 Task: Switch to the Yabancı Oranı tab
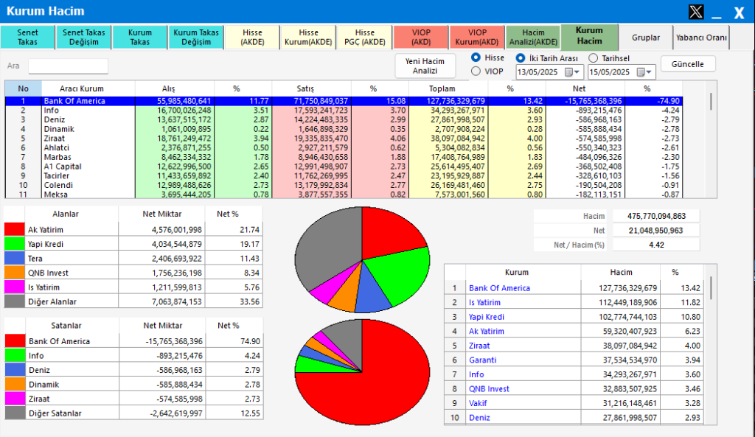pyautogui.click(x=702, y=37)
